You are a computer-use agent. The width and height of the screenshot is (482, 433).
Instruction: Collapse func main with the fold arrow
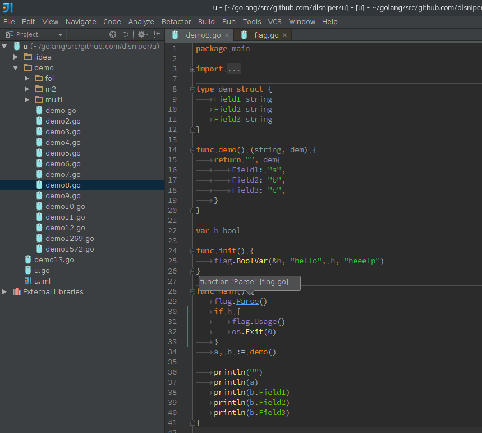(192, 291)
